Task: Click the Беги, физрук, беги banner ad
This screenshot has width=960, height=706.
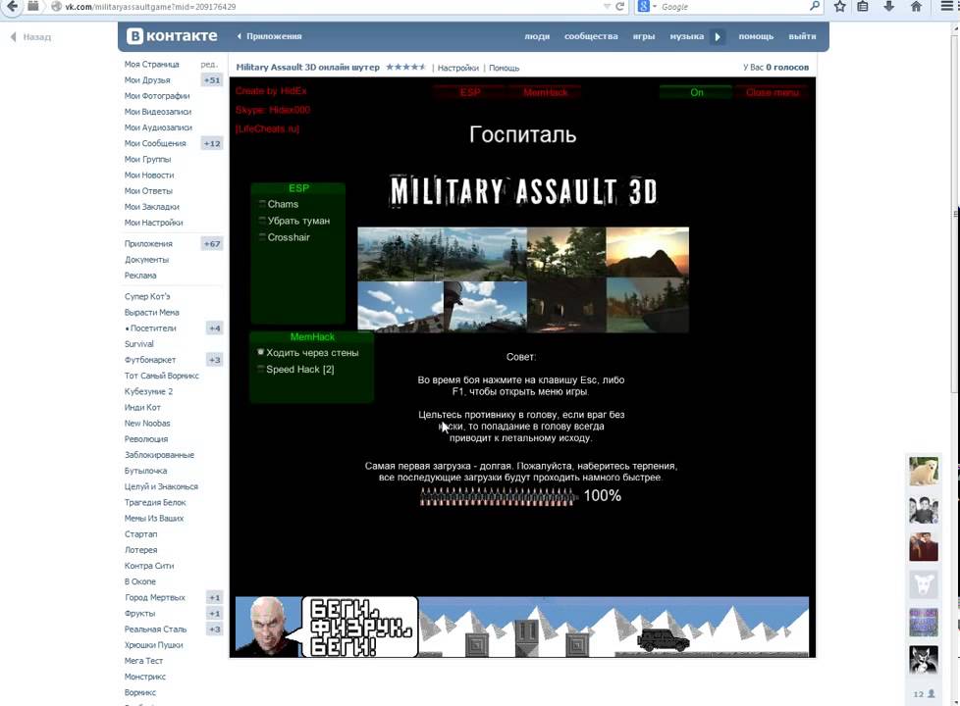Action: tap(522, 628)
